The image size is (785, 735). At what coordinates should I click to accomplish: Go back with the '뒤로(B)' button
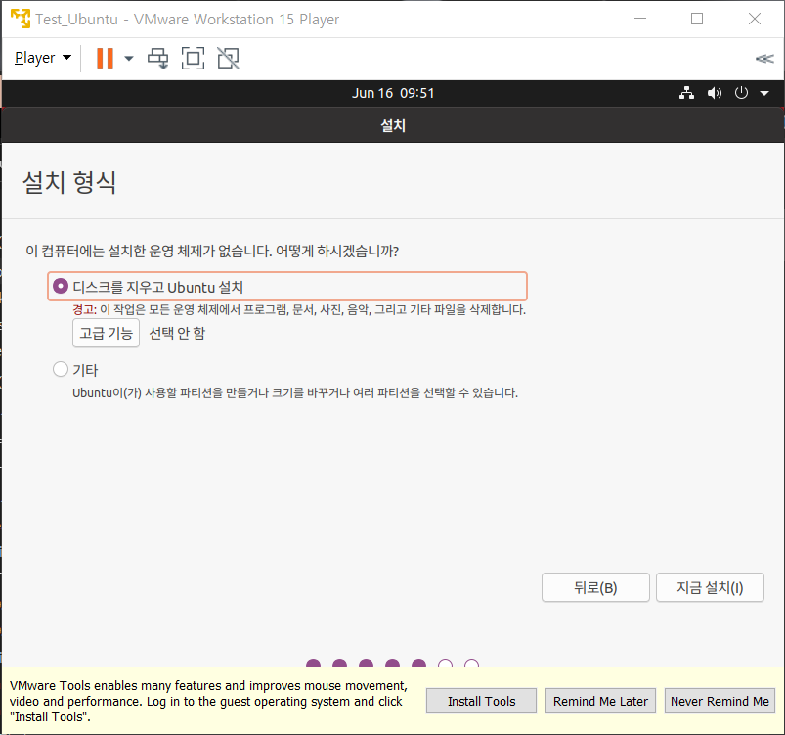click(x=595, y=587)
